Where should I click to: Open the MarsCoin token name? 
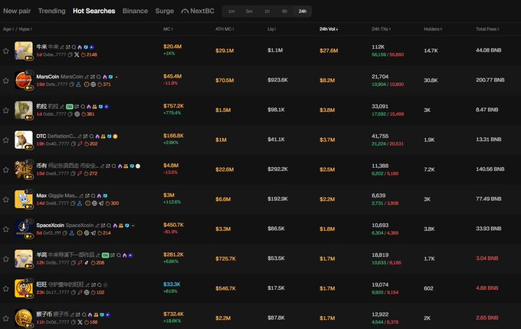coord(48,77)
